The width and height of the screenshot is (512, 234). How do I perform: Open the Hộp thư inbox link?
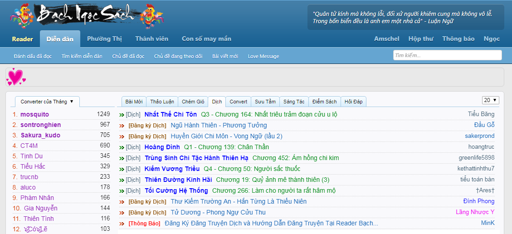coord(420,39)
